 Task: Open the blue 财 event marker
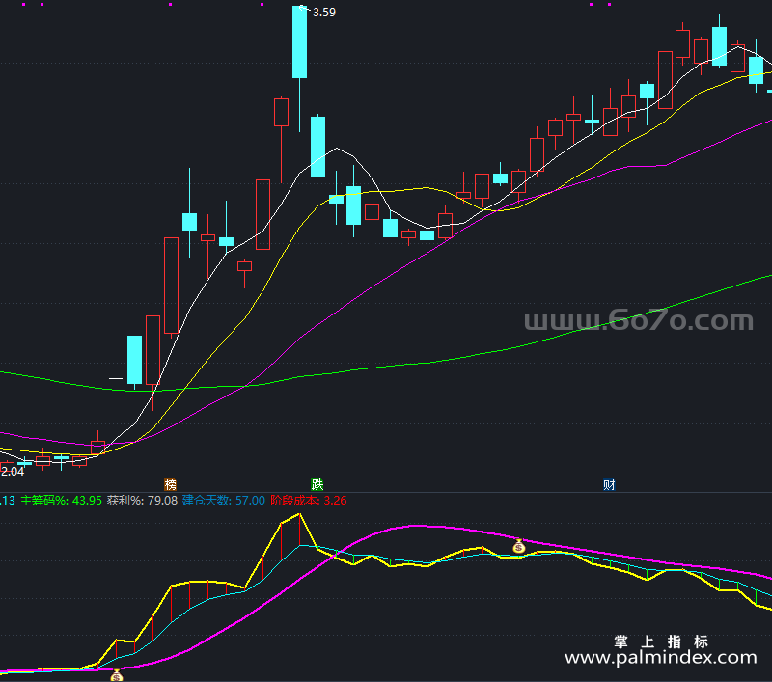tap(609, 484)
